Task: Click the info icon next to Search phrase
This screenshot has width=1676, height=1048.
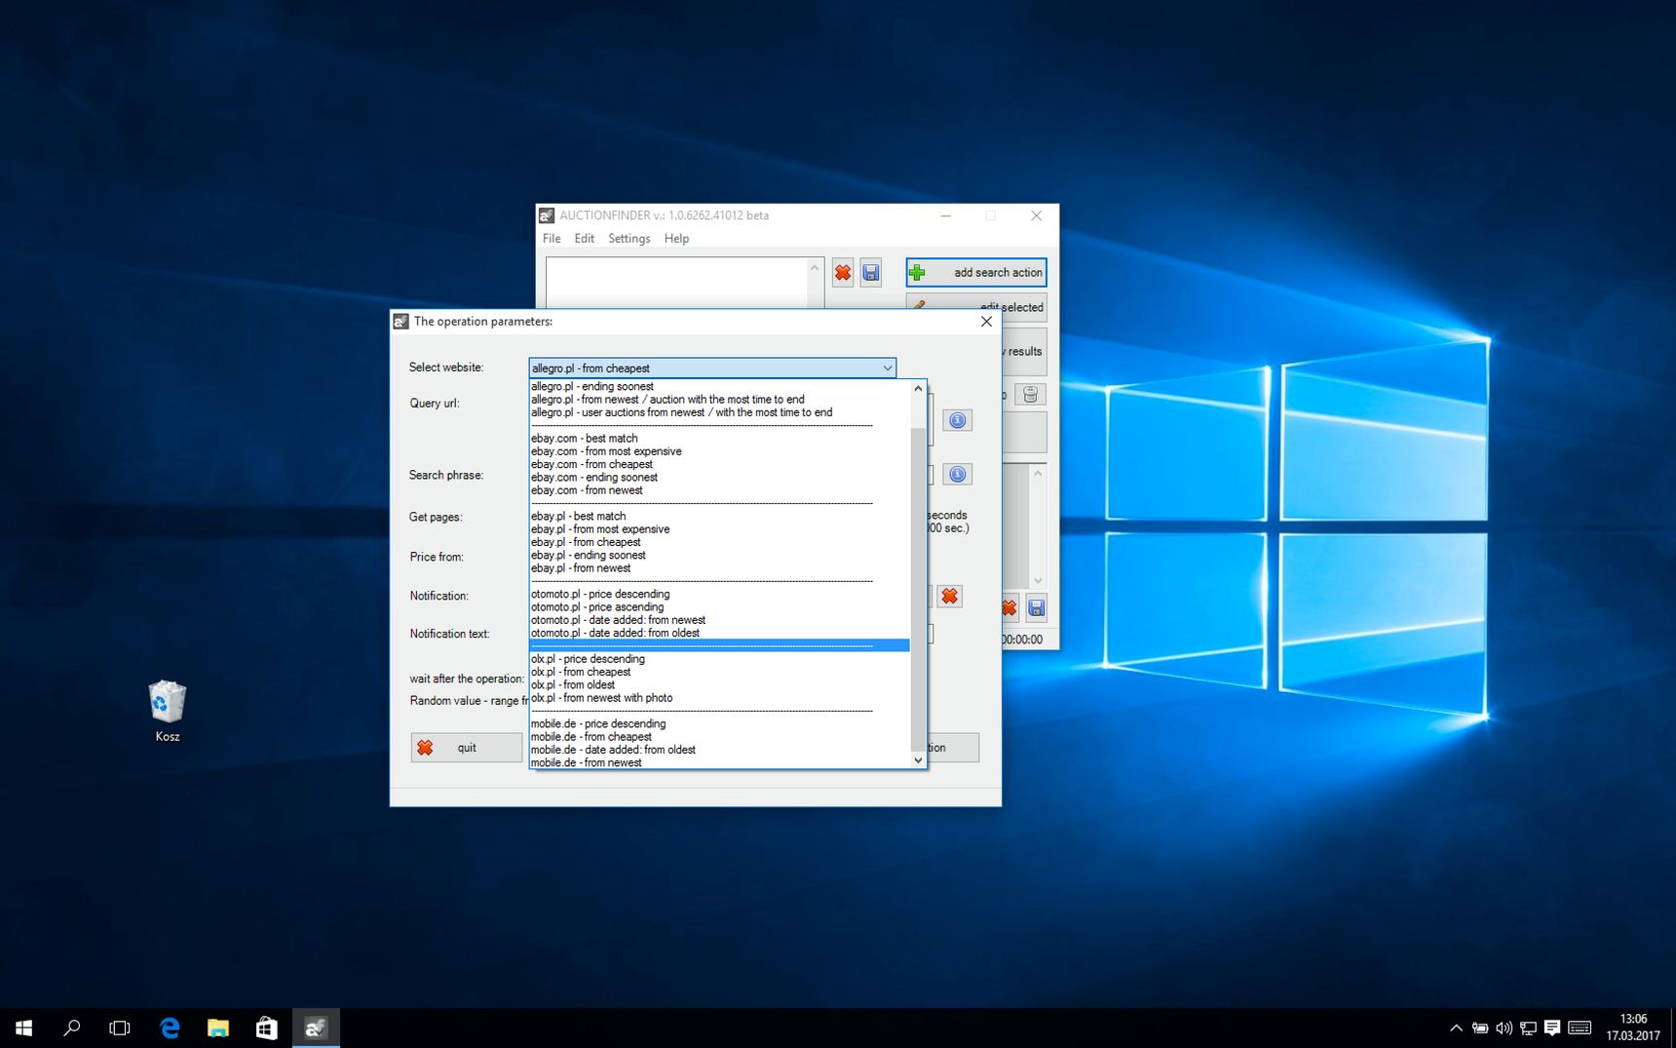Action: point(958,474)
